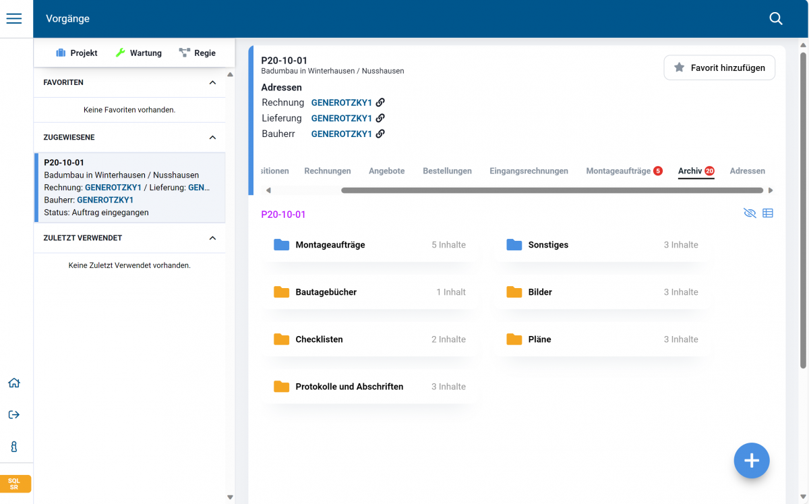Collapse the Zuletzt Verwendet section
The width and height of the screenshot is (809, 504).
pos(212,238)
